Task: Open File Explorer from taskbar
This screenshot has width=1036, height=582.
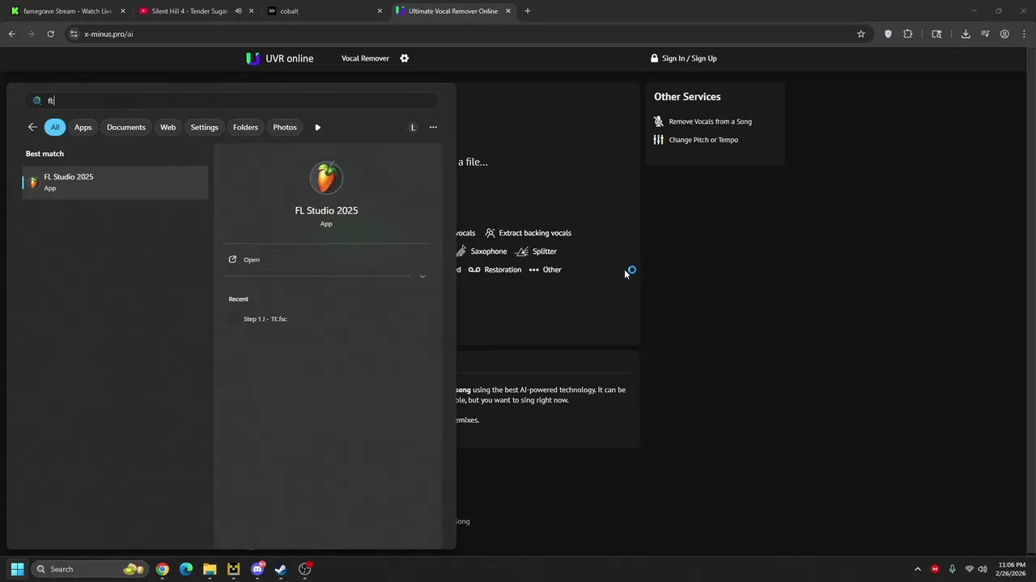Action: click(x=210, y=569)
